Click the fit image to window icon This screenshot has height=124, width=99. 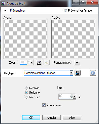click(x=39, y=63)
